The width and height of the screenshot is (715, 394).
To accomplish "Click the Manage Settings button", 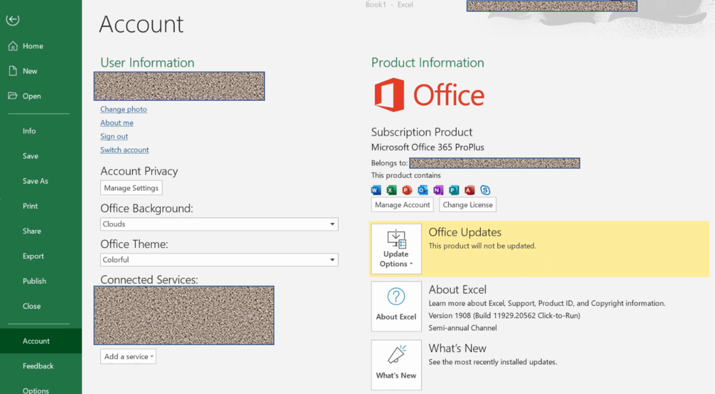I will coord(131,188).
